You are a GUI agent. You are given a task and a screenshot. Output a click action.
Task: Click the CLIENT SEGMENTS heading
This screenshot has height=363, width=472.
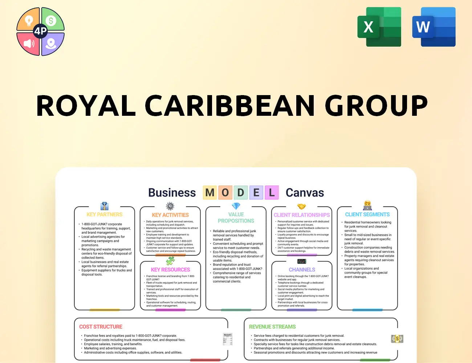367,215
